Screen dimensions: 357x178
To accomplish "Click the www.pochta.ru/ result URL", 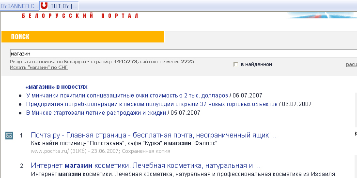I will 49,151.
